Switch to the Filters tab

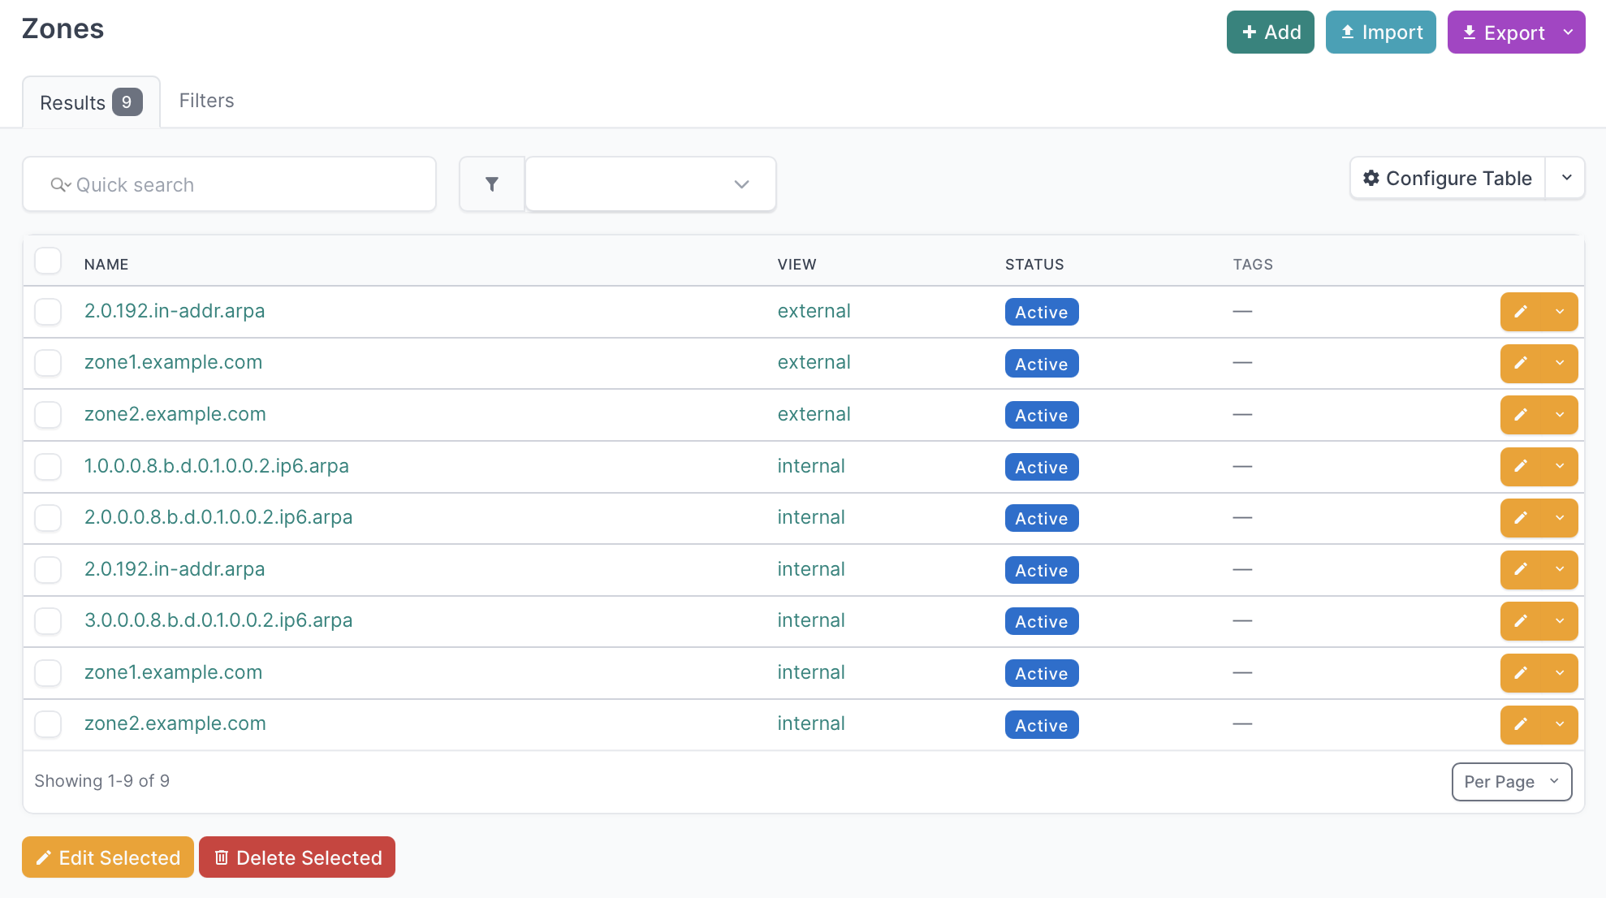pos(206,101)
